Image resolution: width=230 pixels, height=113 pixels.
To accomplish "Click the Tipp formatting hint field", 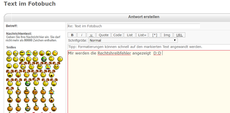I will [149, 47].
